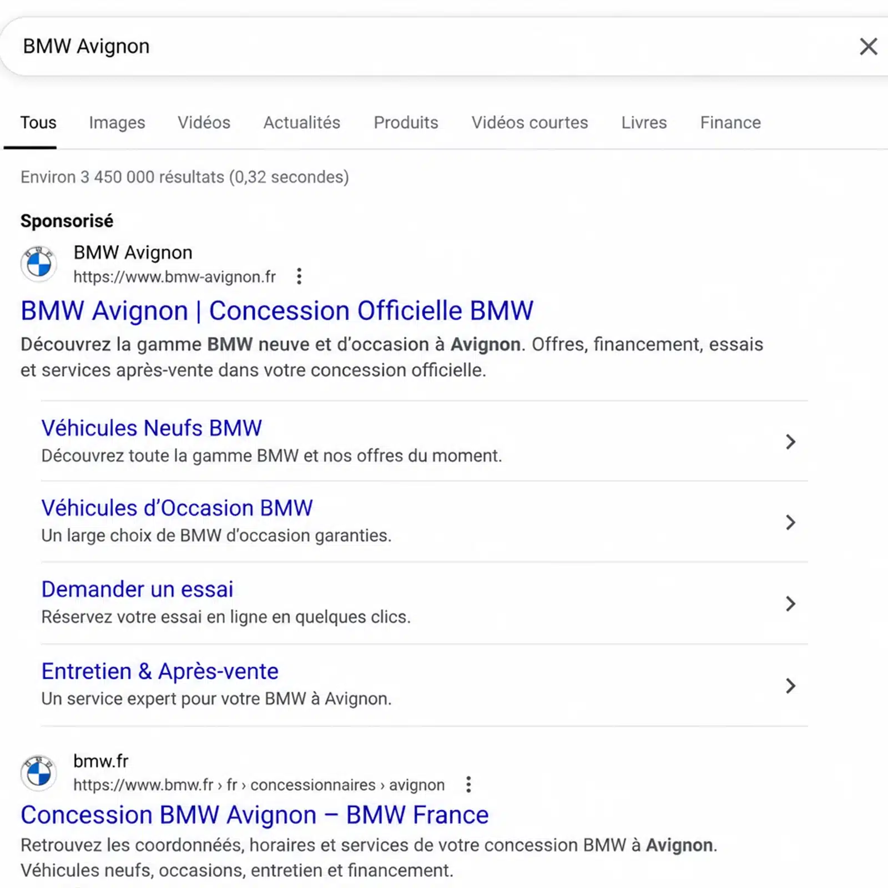
Task: Open the three-dot menu beside the bmw.fr concessionnaires URL
Action: point(468,784)
